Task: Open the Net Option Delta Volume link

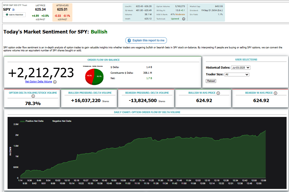Action: (39, 82)
